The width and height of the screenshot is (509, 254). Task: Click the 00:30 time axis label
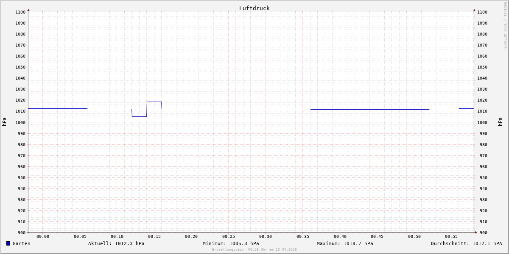click(266, 236)
